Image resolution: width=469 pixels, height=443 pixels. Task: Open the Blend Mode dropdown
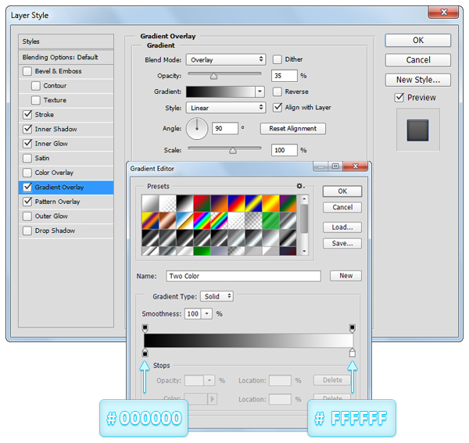click(225, 59)
